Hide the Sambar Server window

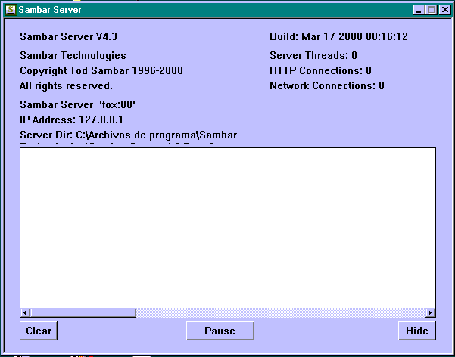[417, 331]
